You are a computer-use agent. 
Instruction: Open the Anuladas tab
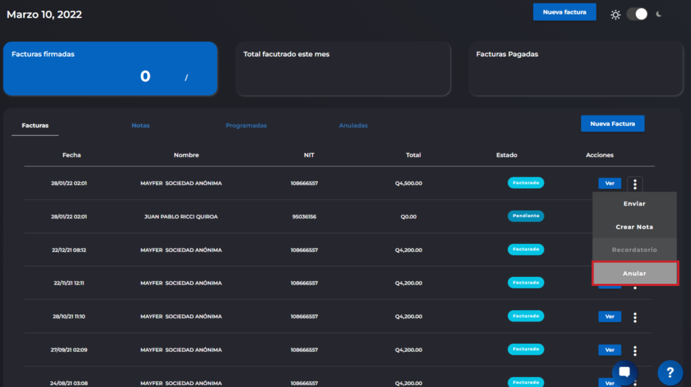click(x=353, y=125)
